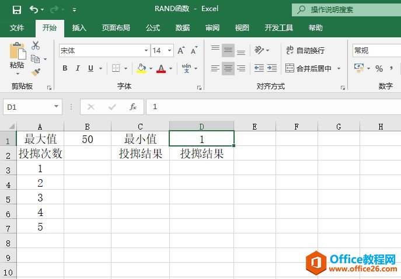Expand the font size dropdown

pos(170,51)
